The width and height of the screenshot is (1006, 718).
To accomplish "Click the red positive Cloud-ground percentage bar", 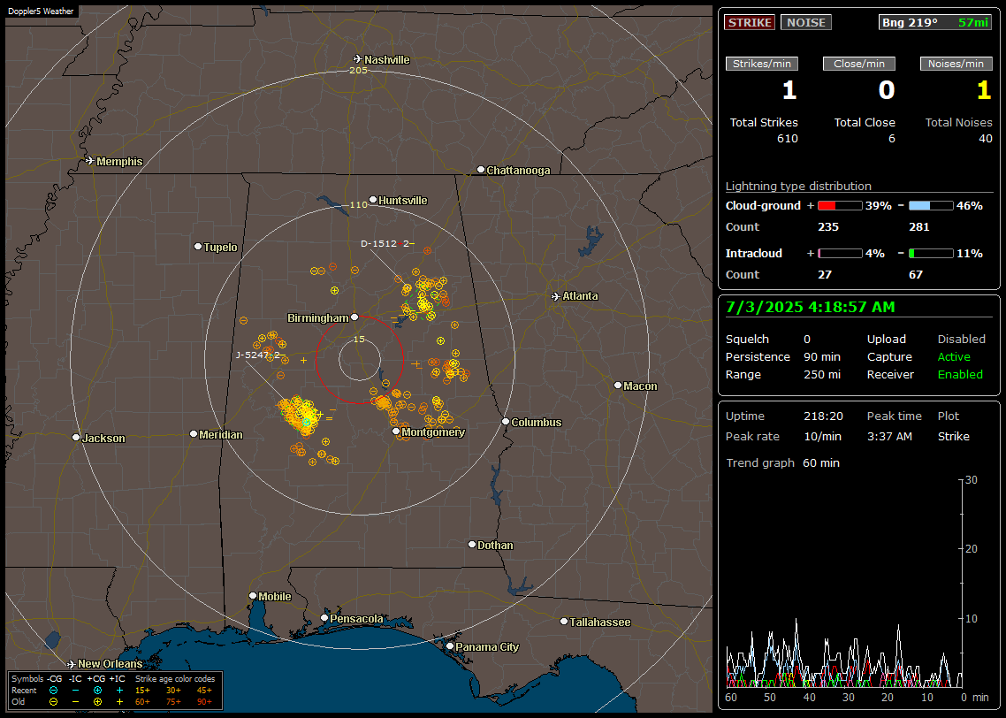I will pyautogui.click(x=840, y=206).
